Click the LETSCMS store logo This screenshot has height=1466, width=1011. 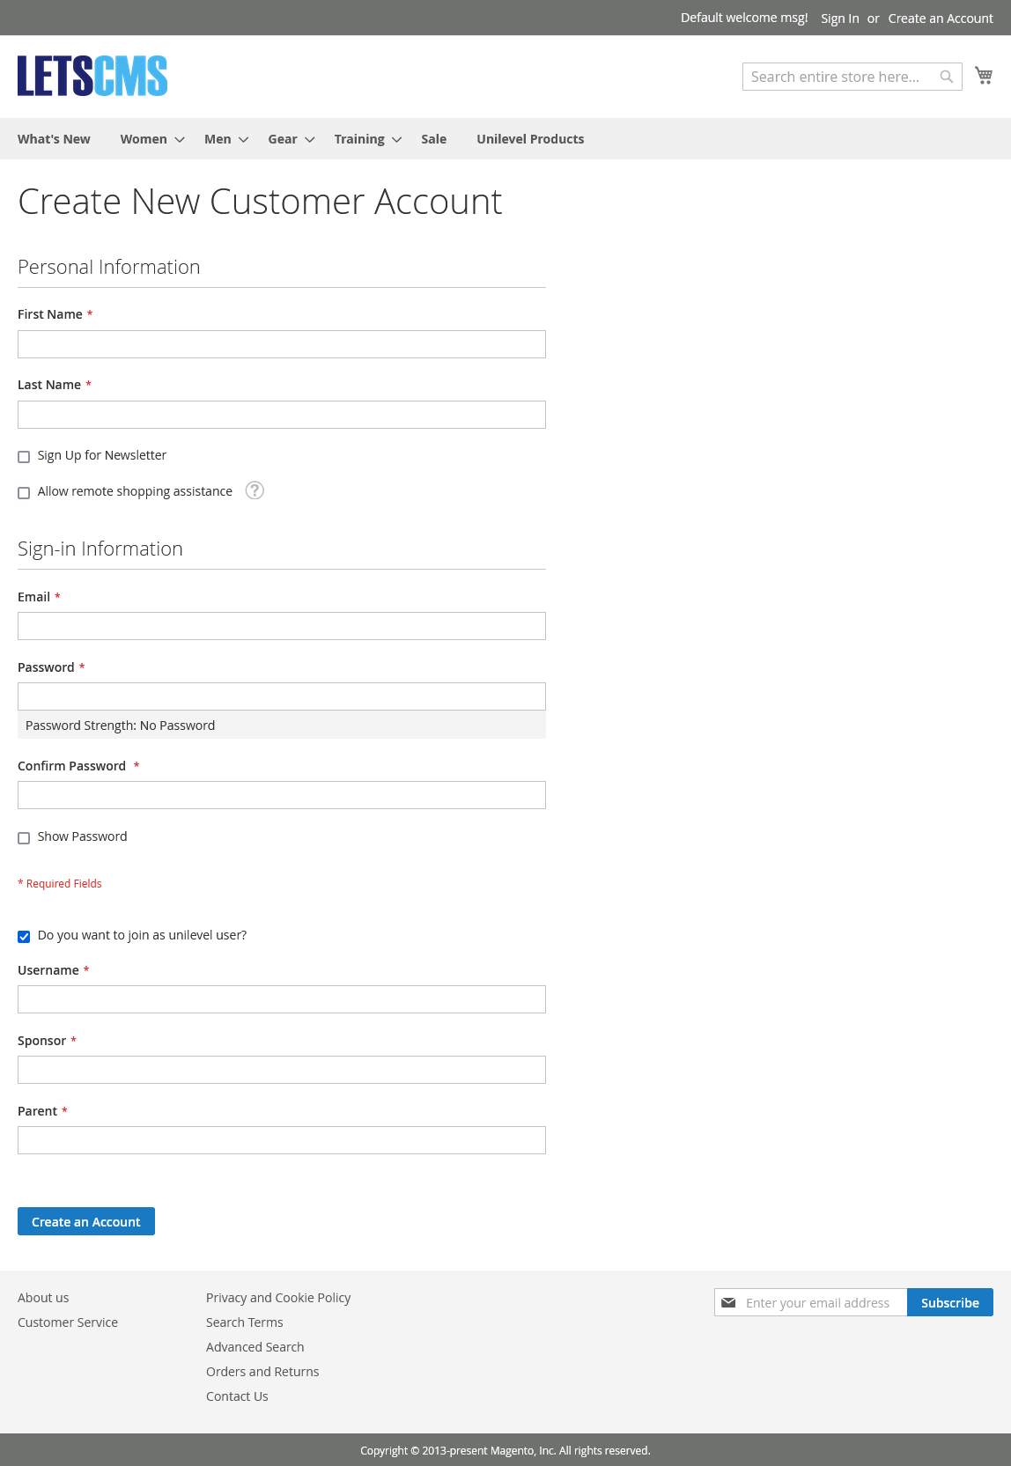point(92,76)
